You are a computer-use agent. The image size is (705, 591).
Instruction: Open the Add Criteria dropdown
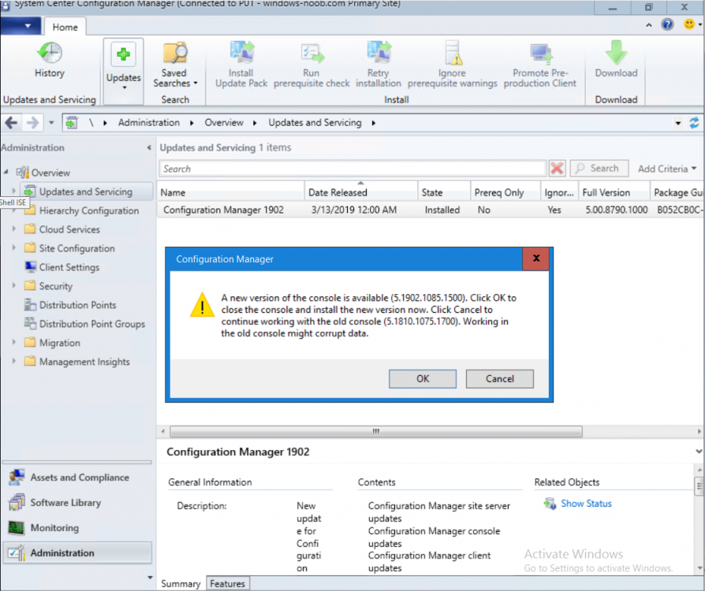click(667, 169)
